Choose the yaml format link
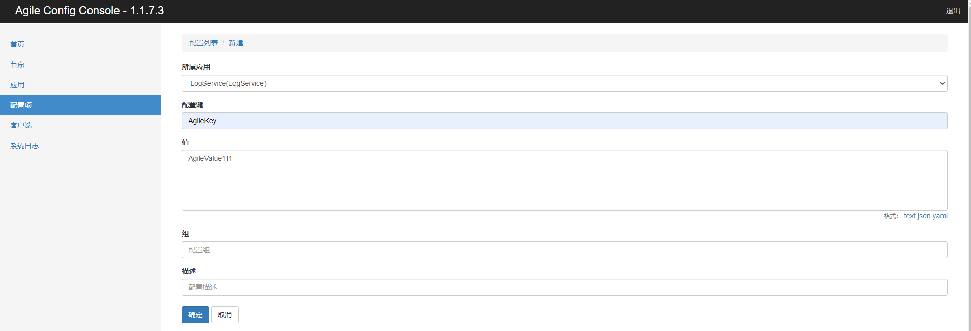This screenshot has height=331, width=971. [x=940, y=216]
